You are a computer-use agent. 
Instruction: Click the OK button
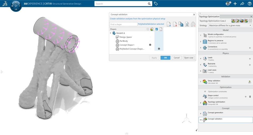[x=166, y=58]
